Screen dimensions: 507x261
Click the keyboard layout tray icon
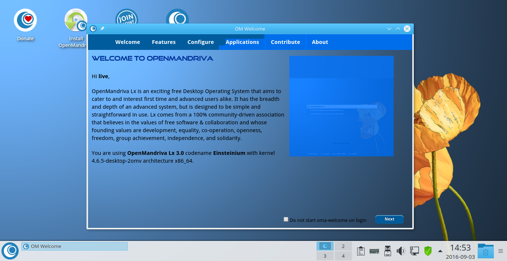(x=374, y=251)
